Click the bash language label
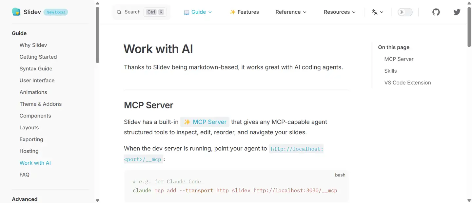The height and width of the screenshot is (203, 472). click(340, 175)
